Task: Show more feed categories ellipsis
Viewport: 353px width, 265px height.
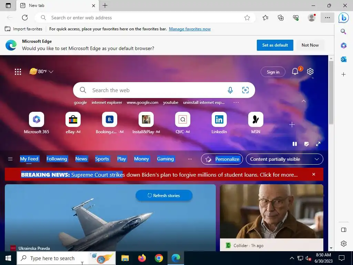Action: [190, 159]
